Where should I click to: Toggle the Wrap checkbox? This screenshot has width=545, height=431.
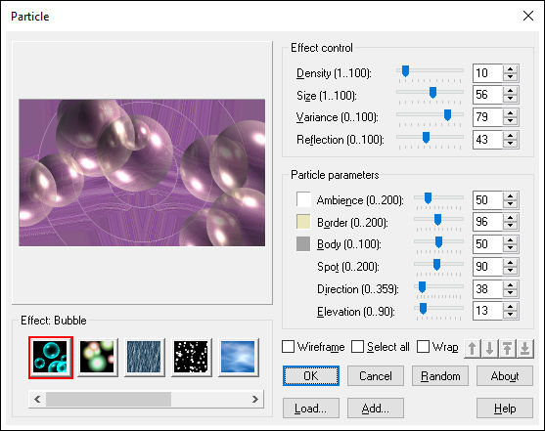tap(423, 346)
